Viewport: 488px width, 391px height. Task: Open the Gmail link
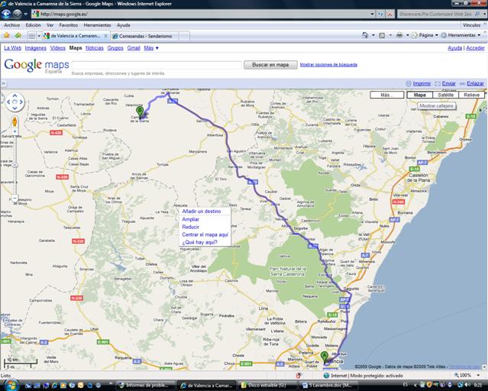click(x=134, y=48)
